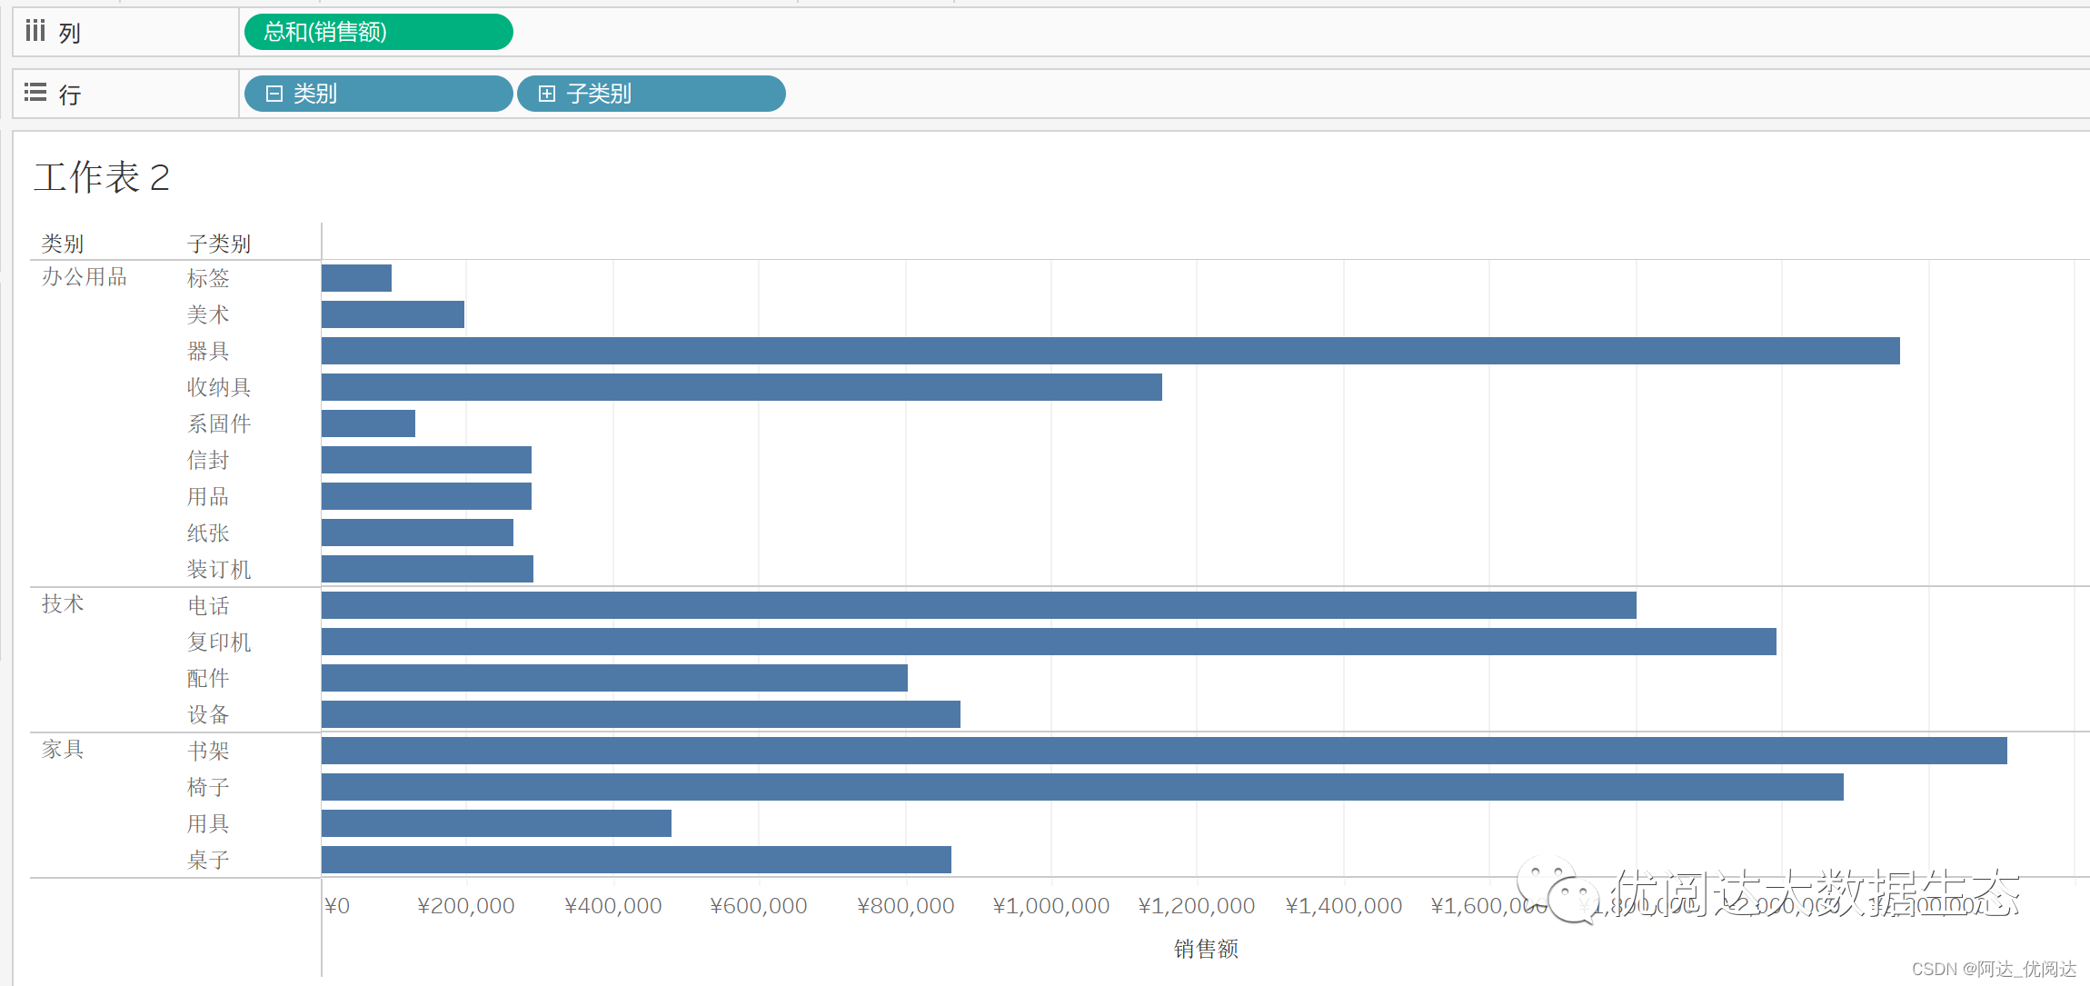Viewport: 2090px width, 986px height.
Task: Select the 总和(销售额) pill on columns
Action: tap(379, 32)
